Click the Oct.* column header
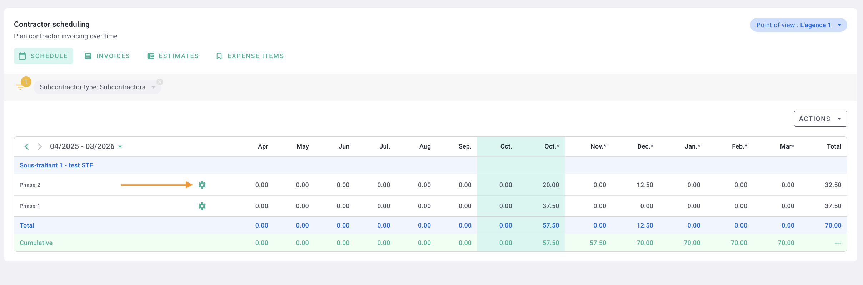Viewport: 863px width, 285px height. pos(552,146)
